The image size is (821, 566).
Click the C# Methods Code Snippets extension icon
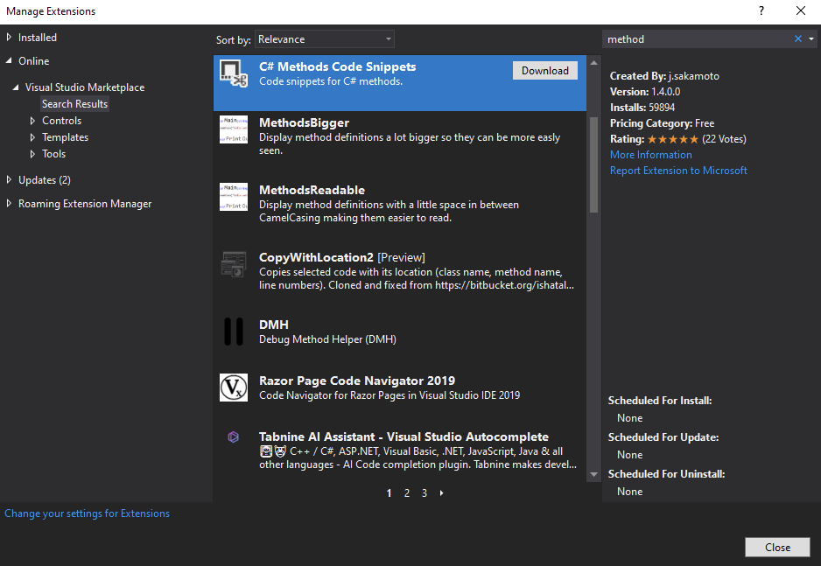pos(234,73)
